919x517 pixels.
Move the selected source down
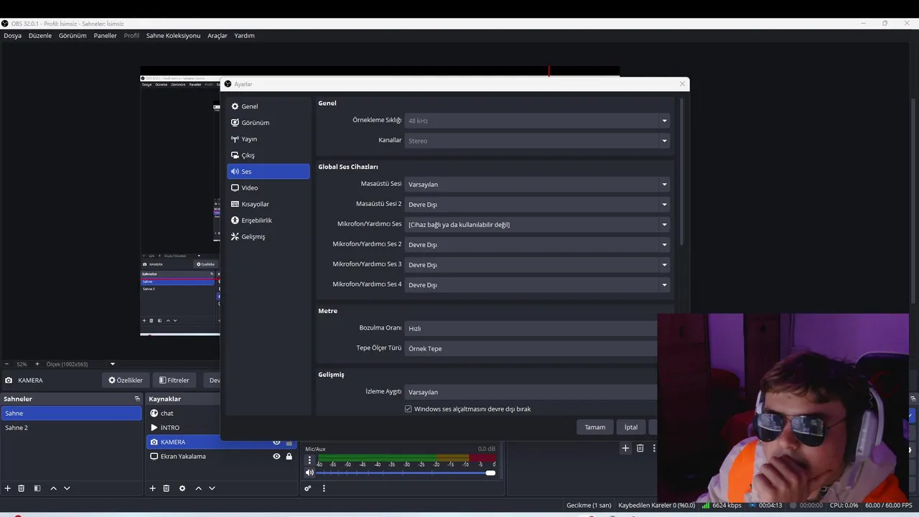pos(212,488)
